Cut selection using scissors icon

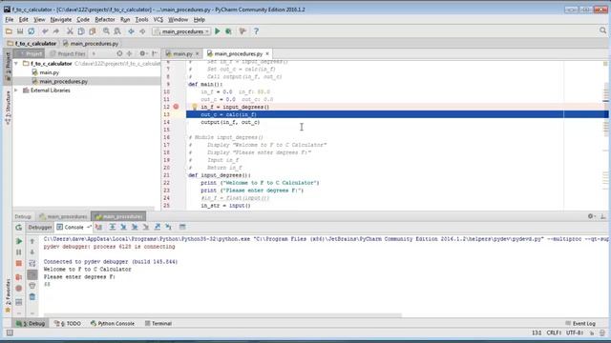(x=70, y=31)
